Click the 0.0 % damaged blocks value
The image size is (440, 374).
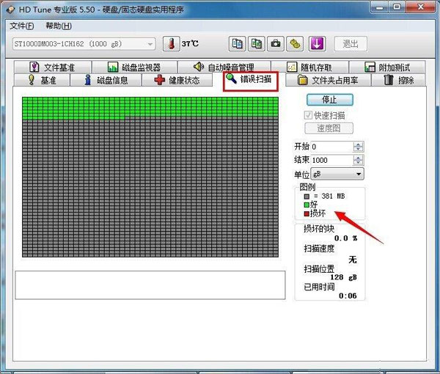[x=345, y=238]
